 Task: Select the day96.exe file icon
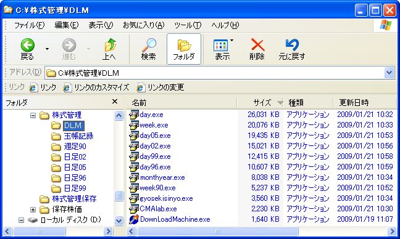pos(134,167)
